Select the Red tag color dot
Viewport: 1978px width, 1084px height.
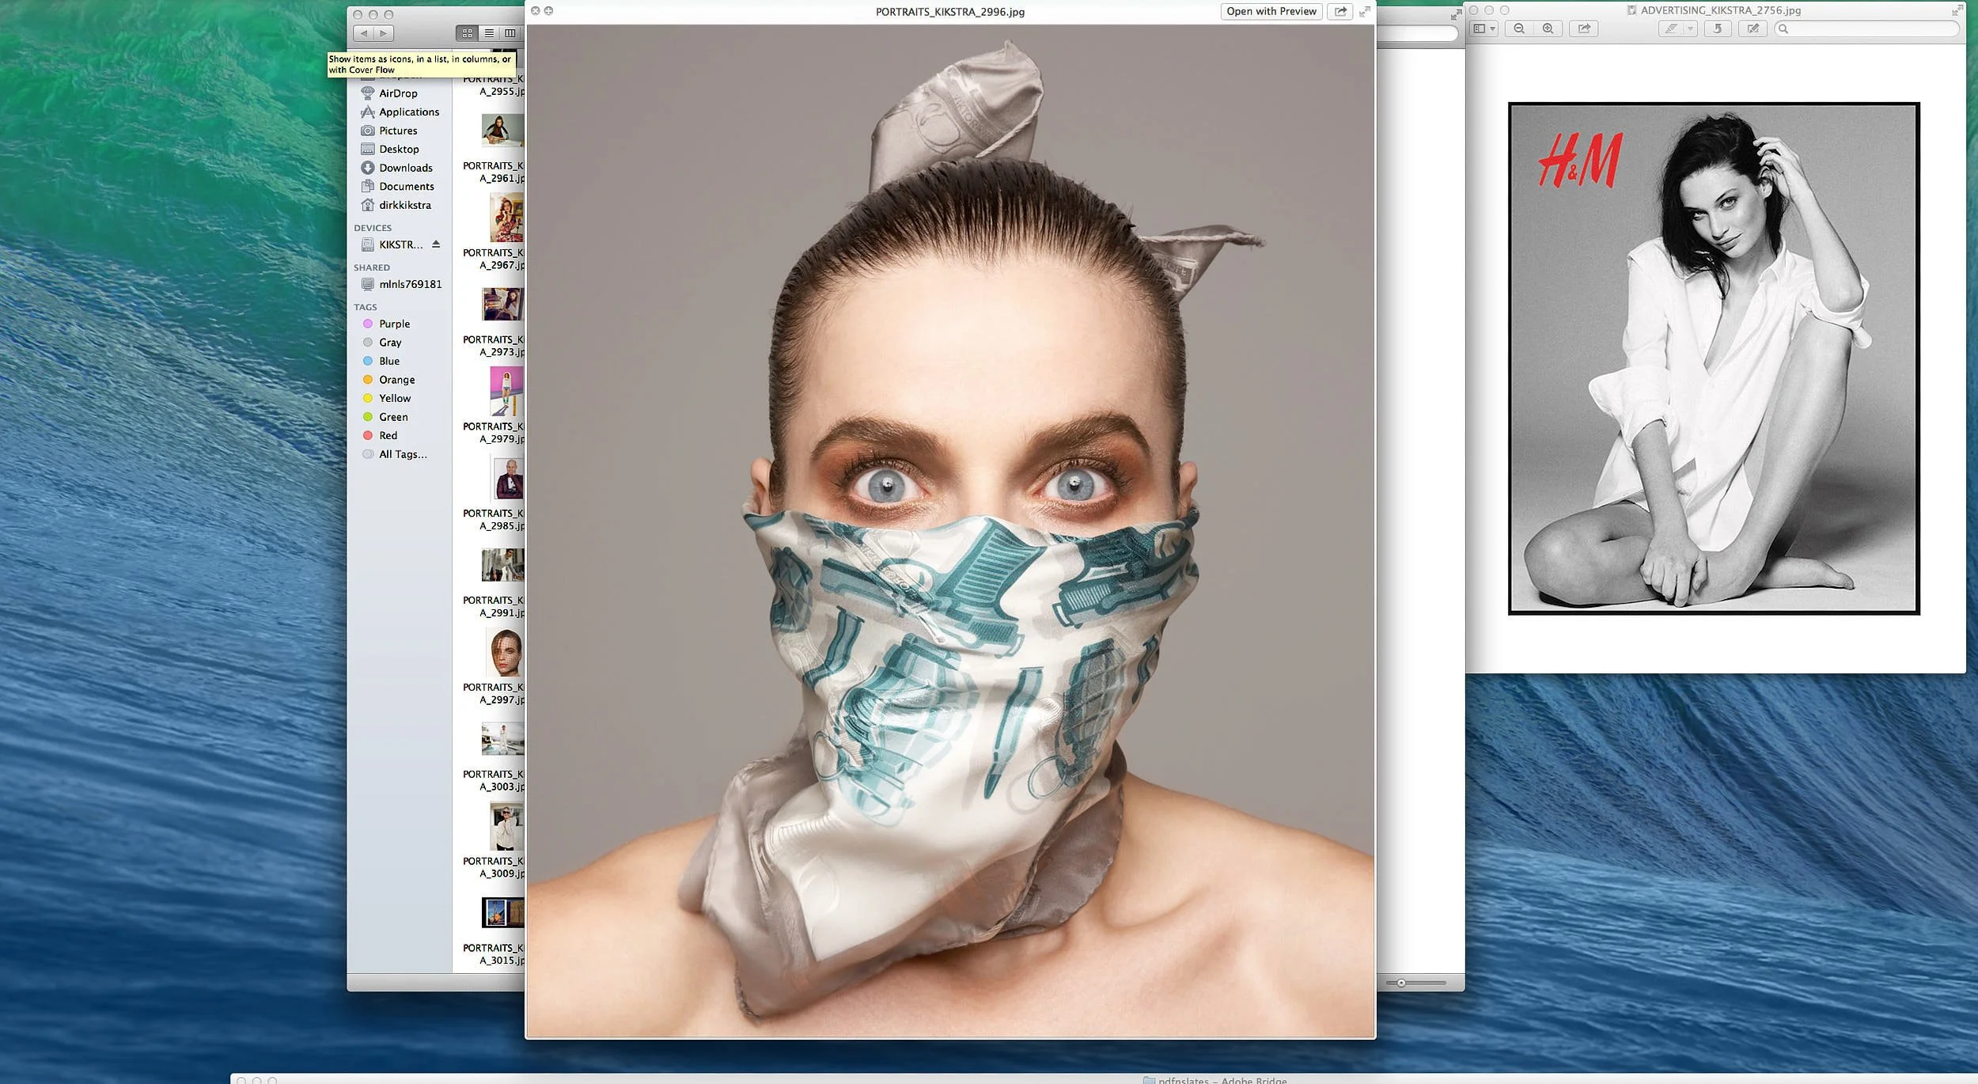tap(368, 434)
